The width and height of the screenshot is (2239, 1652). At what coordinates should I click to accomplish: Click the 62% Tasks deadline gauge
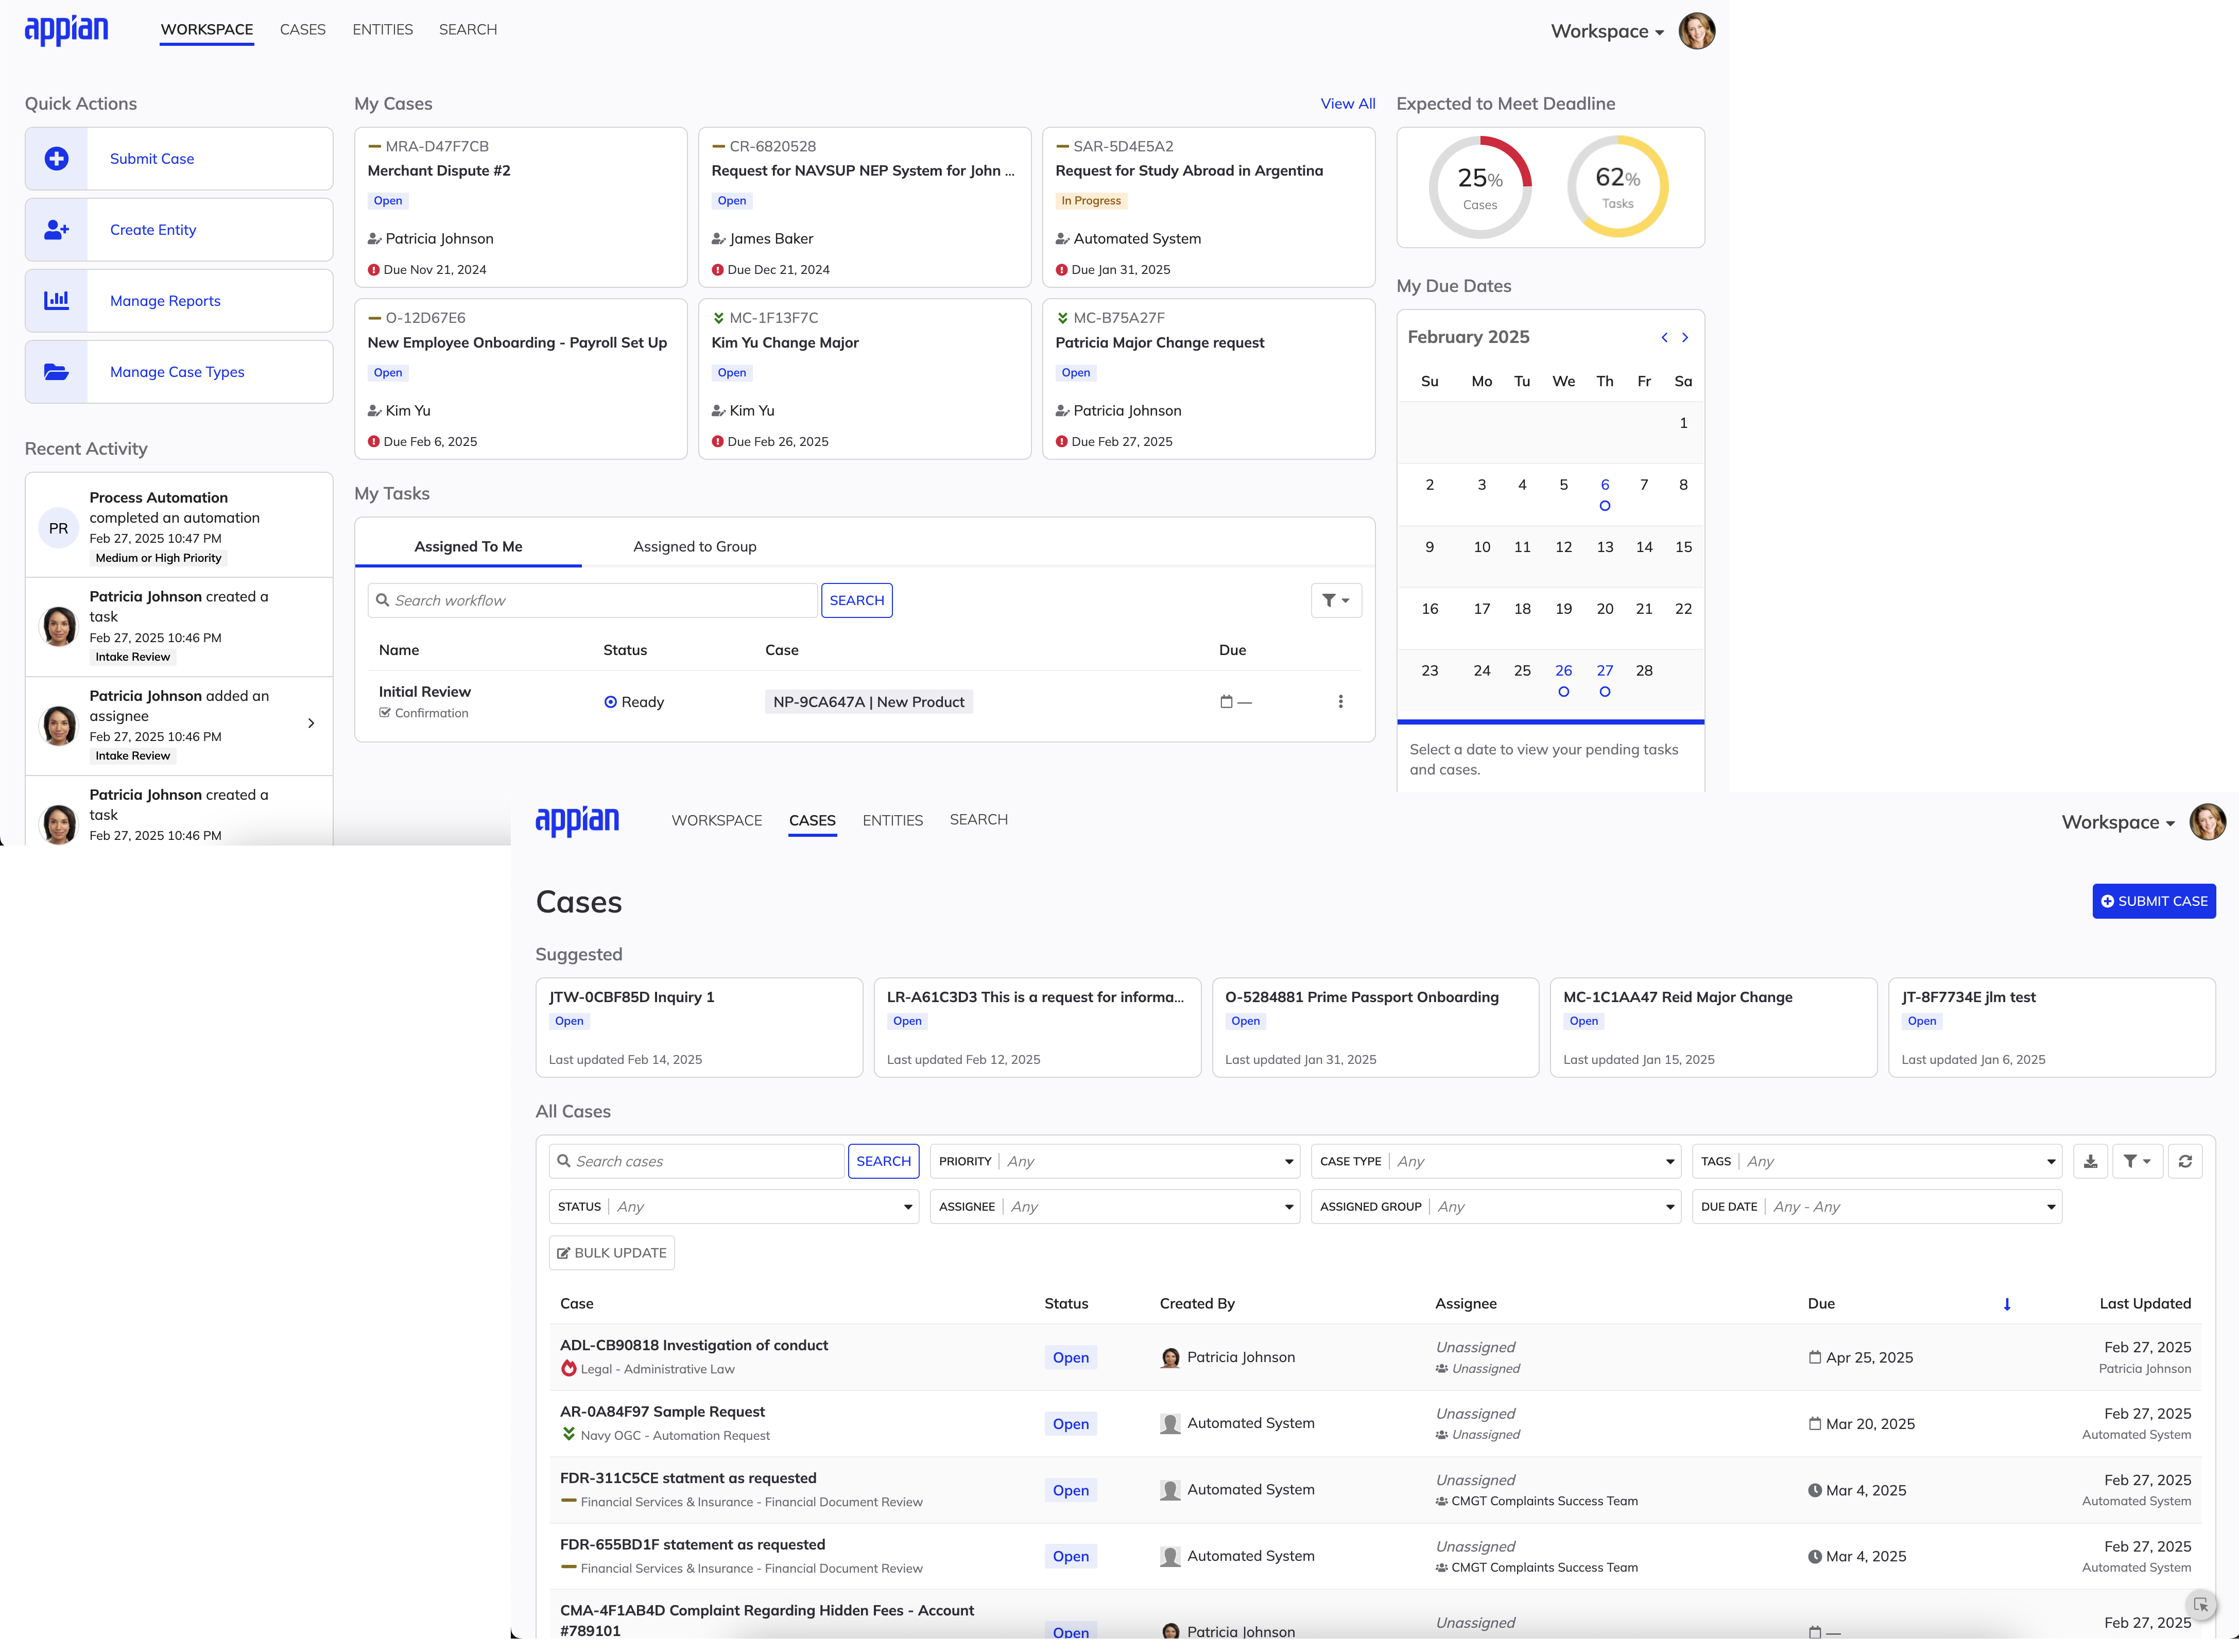pos(1617,187)
